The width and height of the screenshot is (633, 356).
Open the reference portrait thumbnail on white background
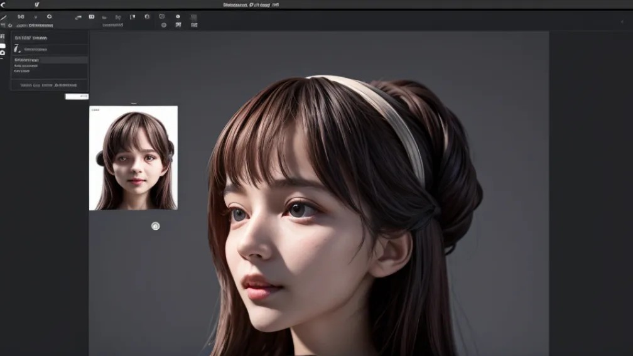(x=133, y=158)
